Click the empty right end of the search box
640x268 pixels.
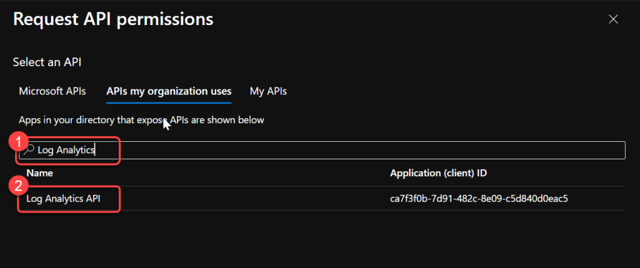tap(562, 150)
